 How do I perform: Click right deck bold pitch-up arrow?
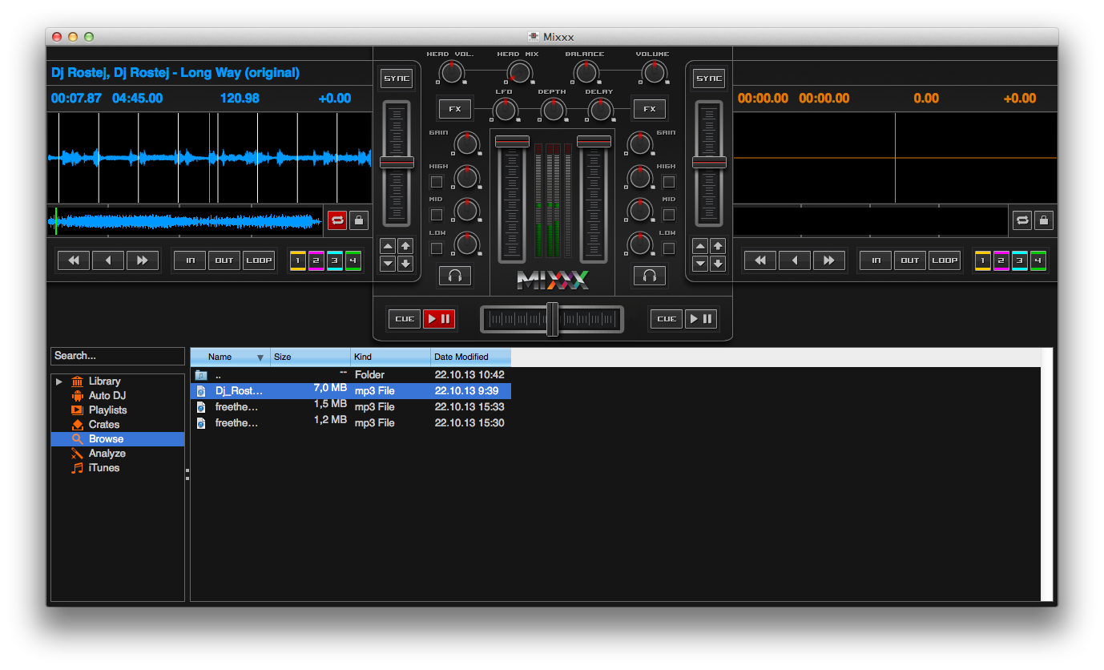pyautogui.click(x=718, y=247)
